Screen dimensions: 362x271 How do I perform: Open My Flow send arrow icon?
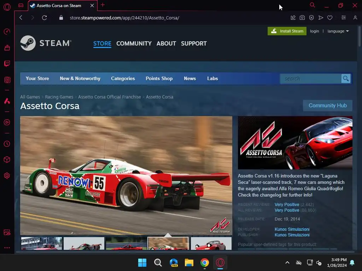(x=321, y=18)
